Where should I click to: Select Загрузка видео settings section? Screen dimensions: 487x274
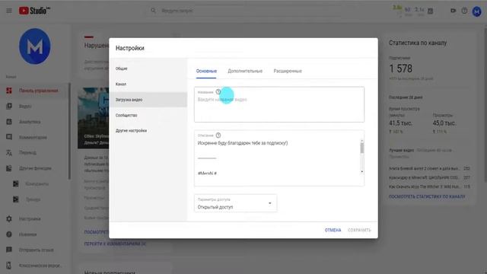pos(148,100)
